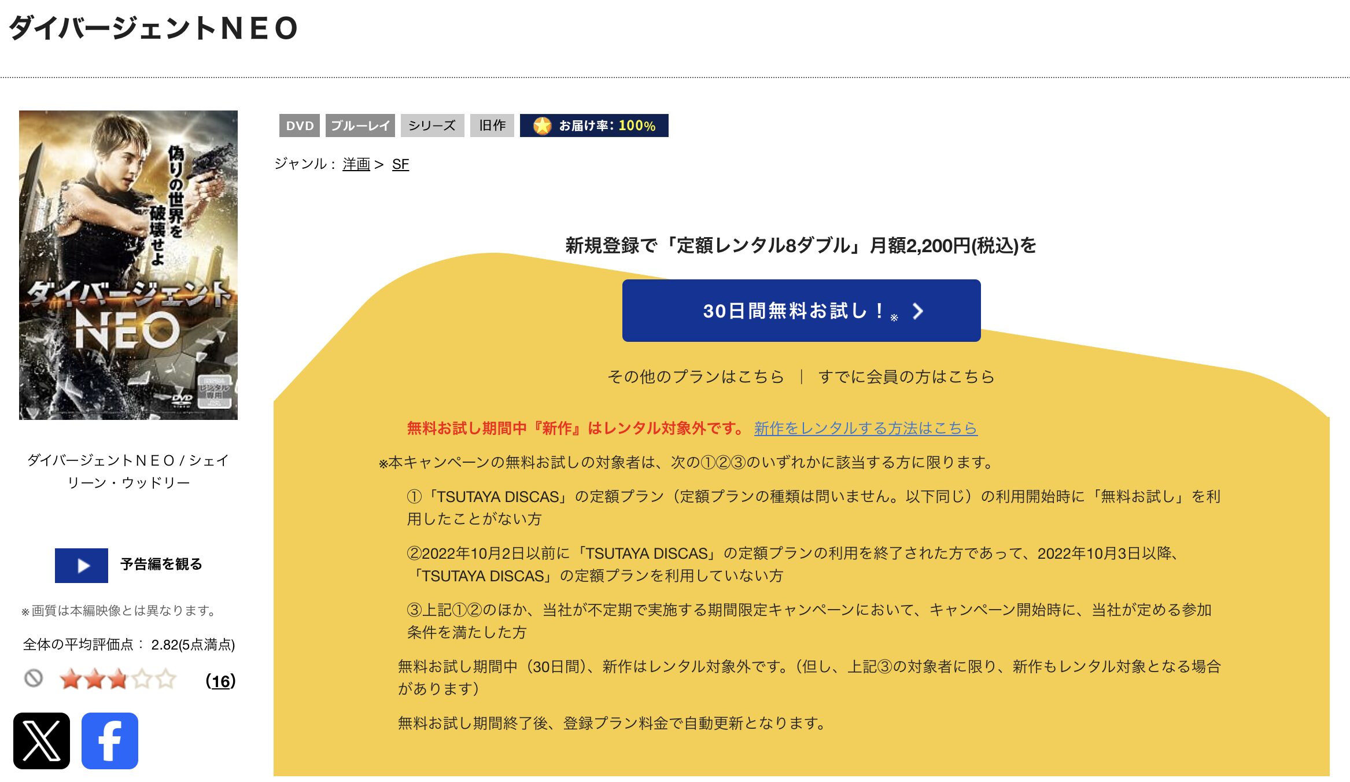
Task: Click the 登録プラン料金で自動更新 notice
Action: [613, 723]
